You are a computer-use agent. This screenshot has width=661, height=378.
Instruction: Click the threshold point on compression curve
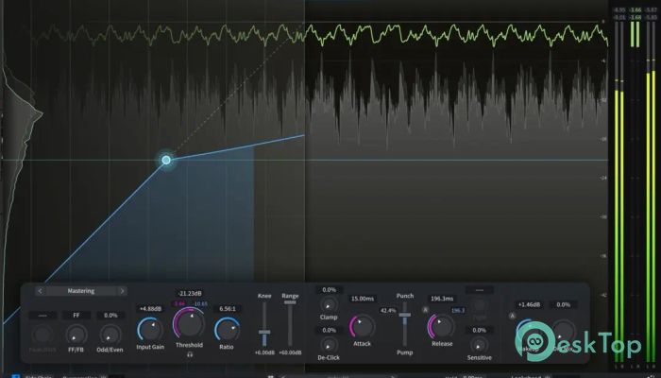166,161
